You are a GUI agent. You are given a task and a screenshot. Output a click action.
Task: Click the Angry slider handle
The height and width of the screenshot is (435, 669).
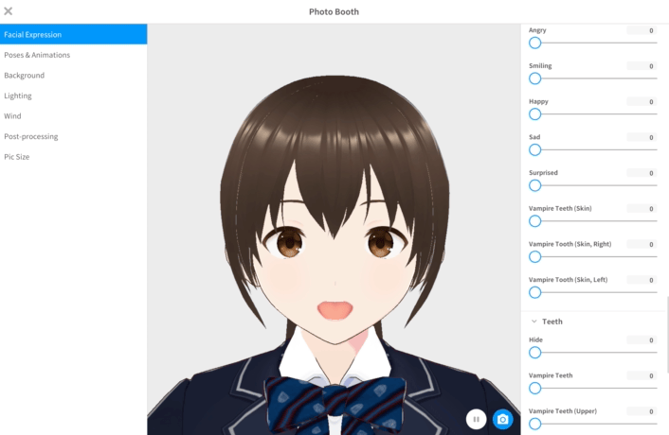pos(534,43)
